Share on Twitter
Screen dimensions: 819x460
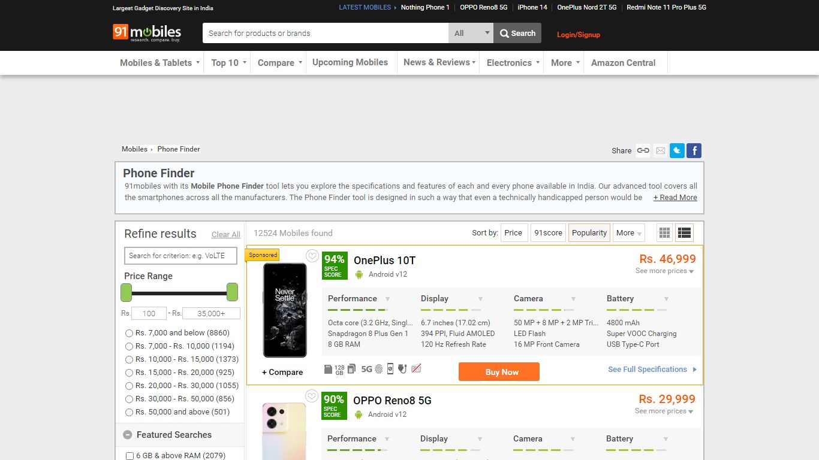[x=677, y=150]
